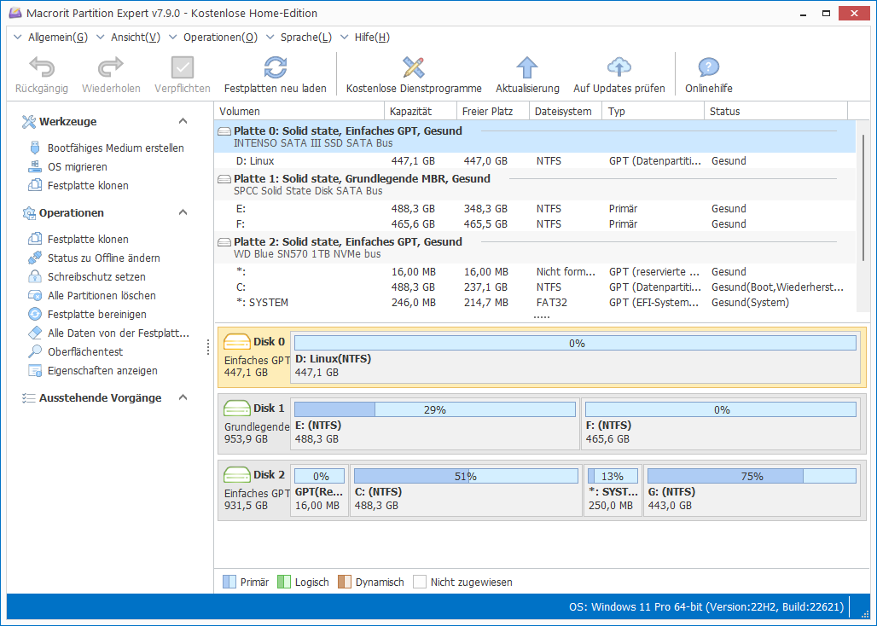Click the Disk 0 drive icon in disk map
This screenshot has height=626, width=877.
coord(236,342)
